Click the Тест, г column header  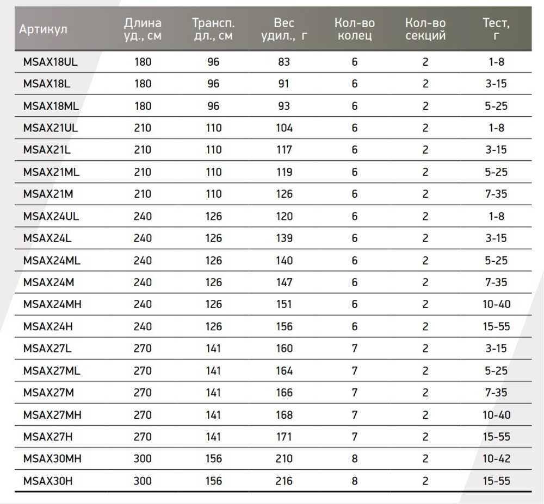point(496,29)
